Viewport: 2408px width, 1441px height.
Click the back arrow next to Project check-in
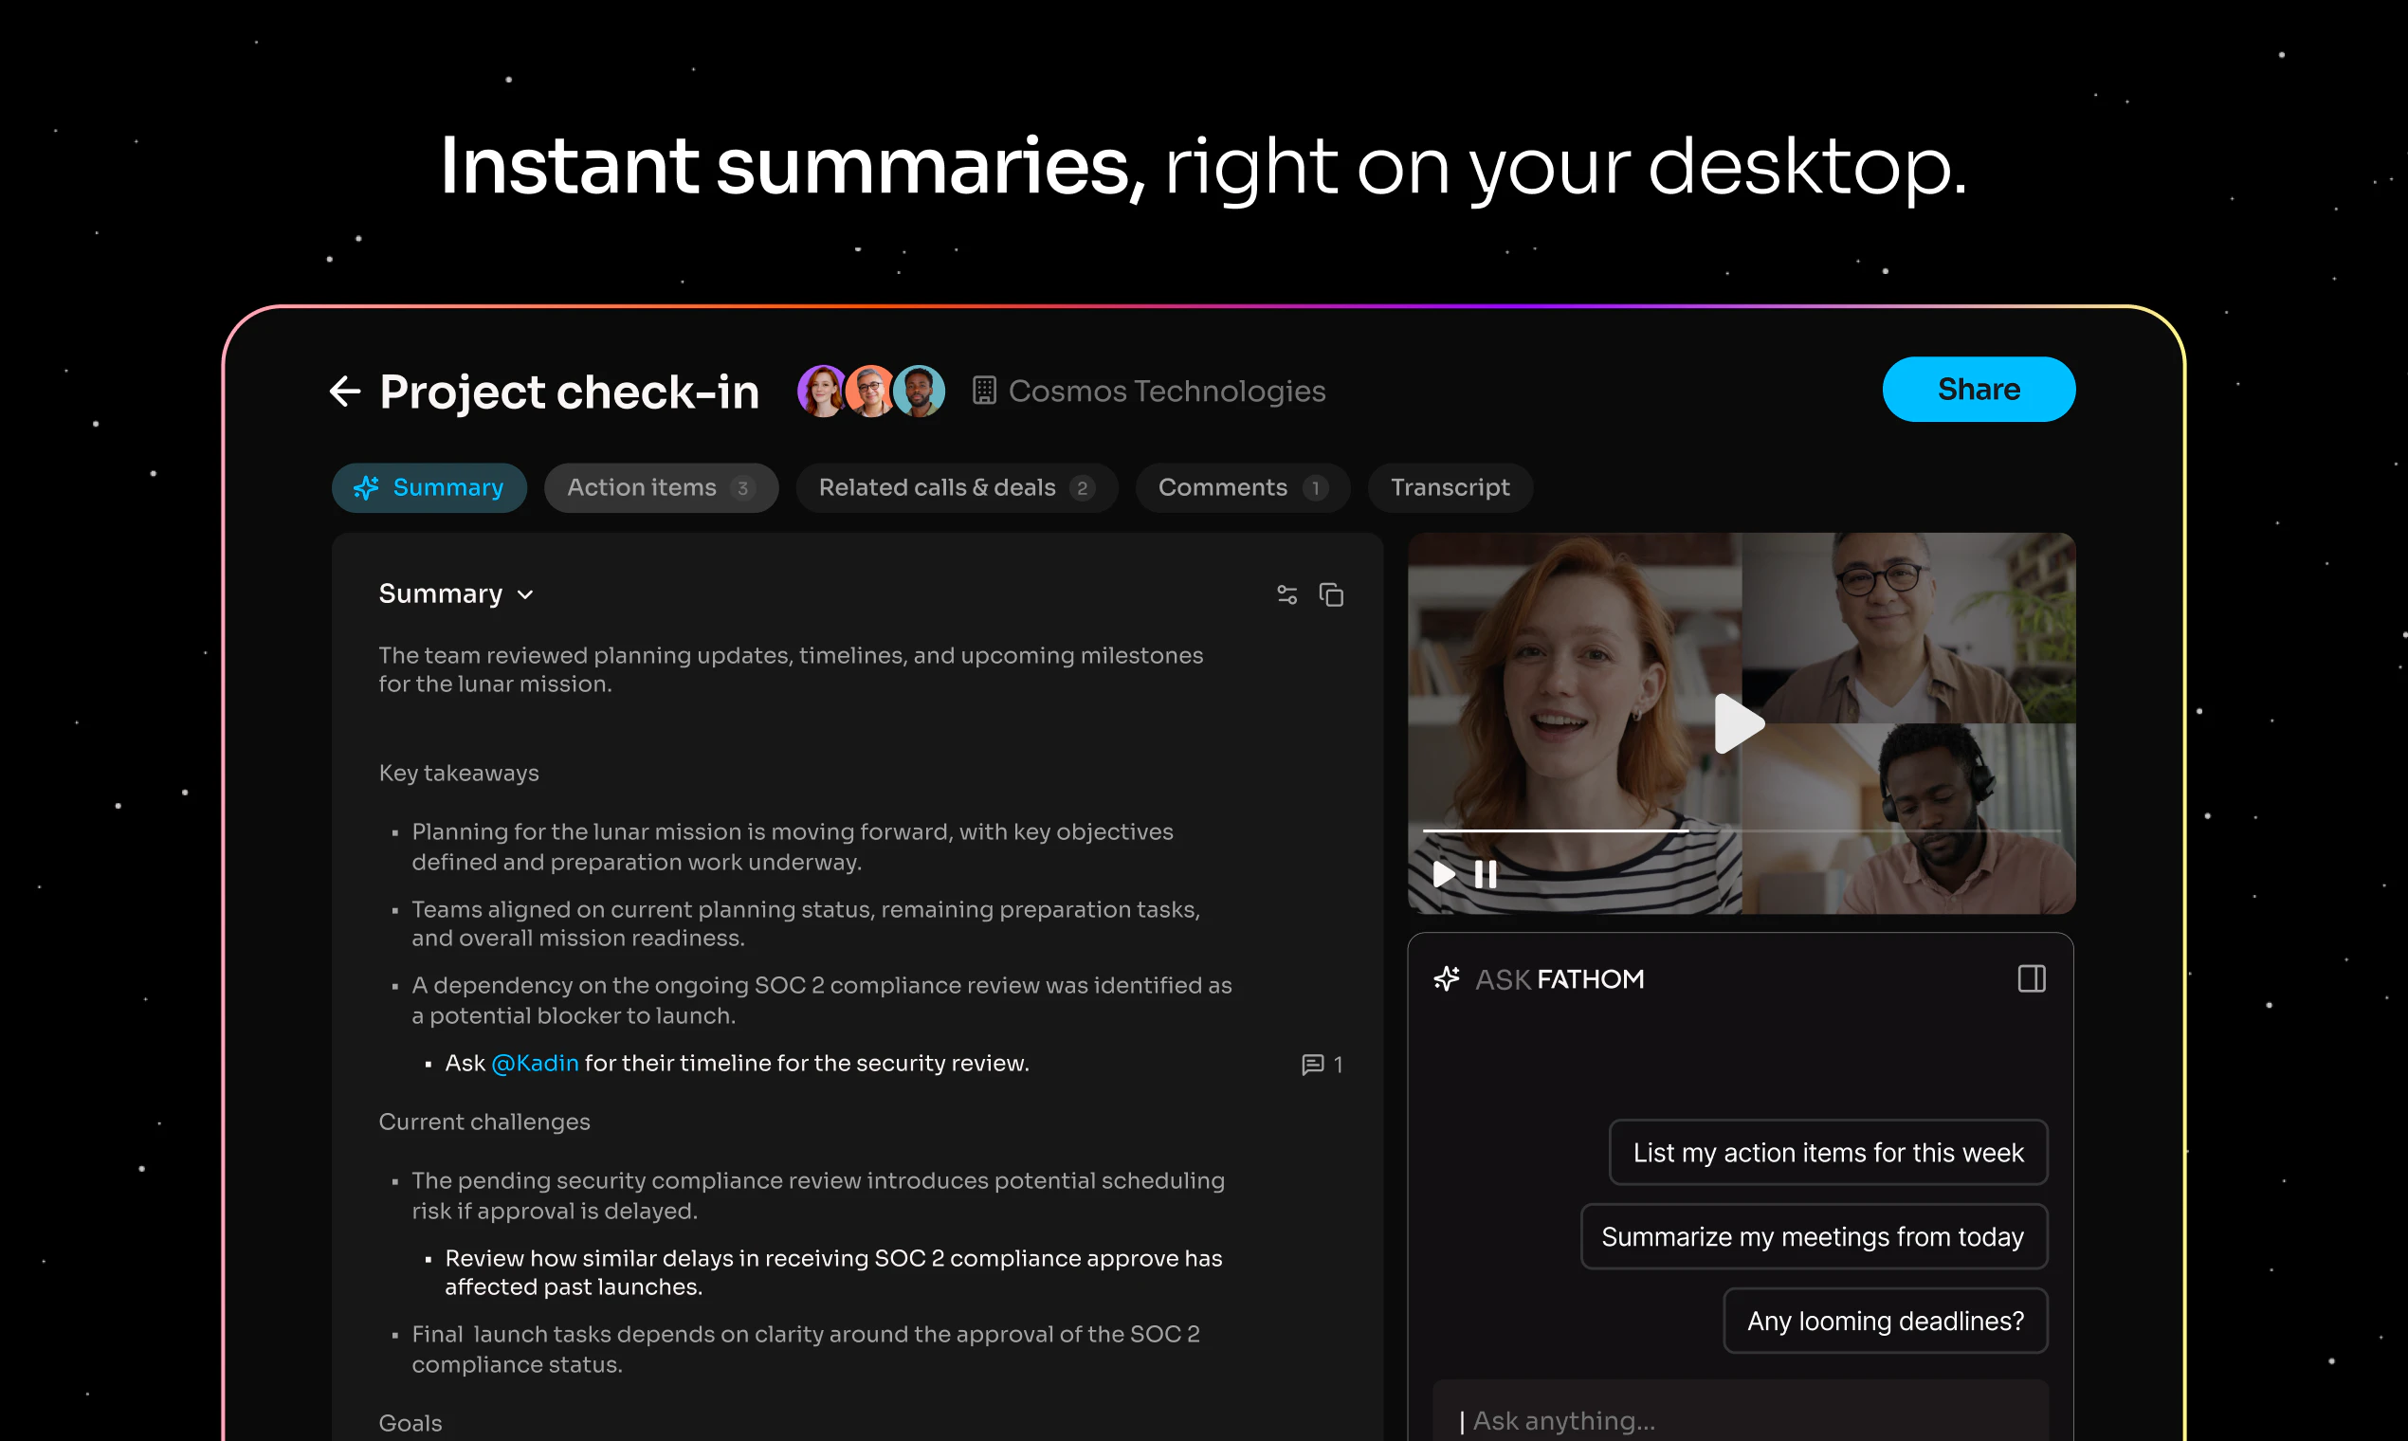pos(346,392)
